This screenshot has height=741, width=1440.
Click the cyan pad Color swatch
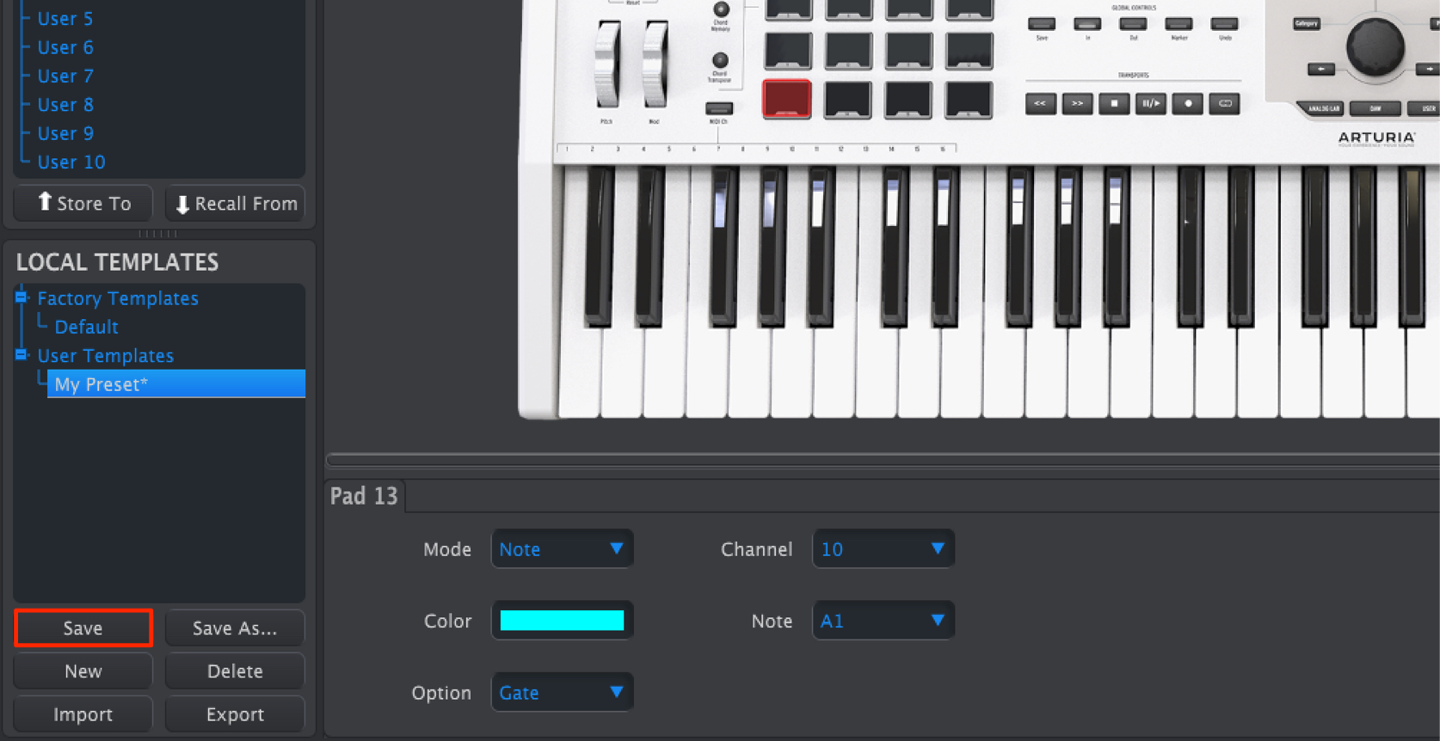562,620
